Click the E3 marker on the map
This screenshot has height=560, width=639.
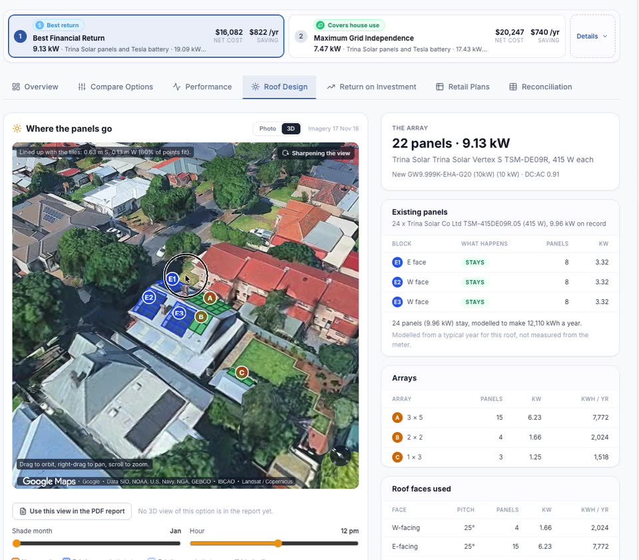179,313
